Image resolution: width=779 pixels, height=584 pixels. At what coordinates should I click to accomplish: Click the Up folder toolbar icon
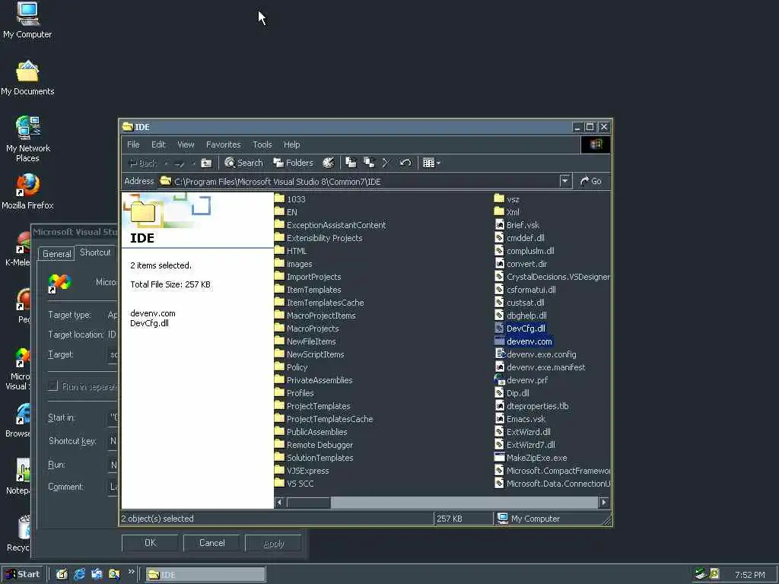pos(206,163)
